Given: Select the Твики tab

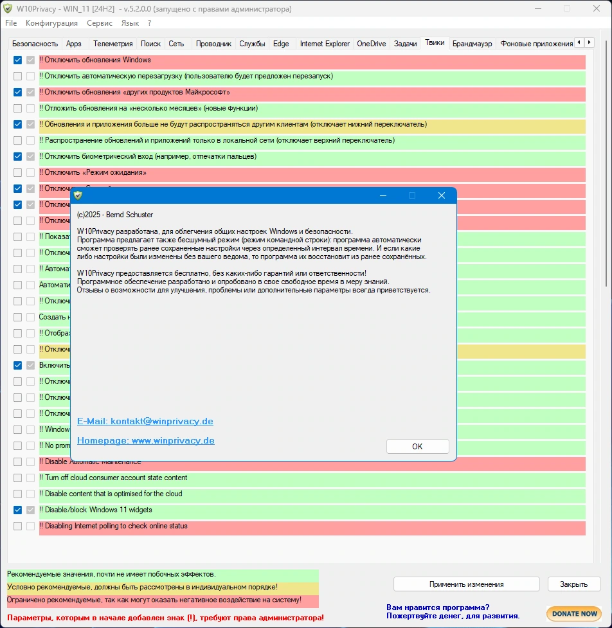Looking at the screenshot, I should point(435,42).
